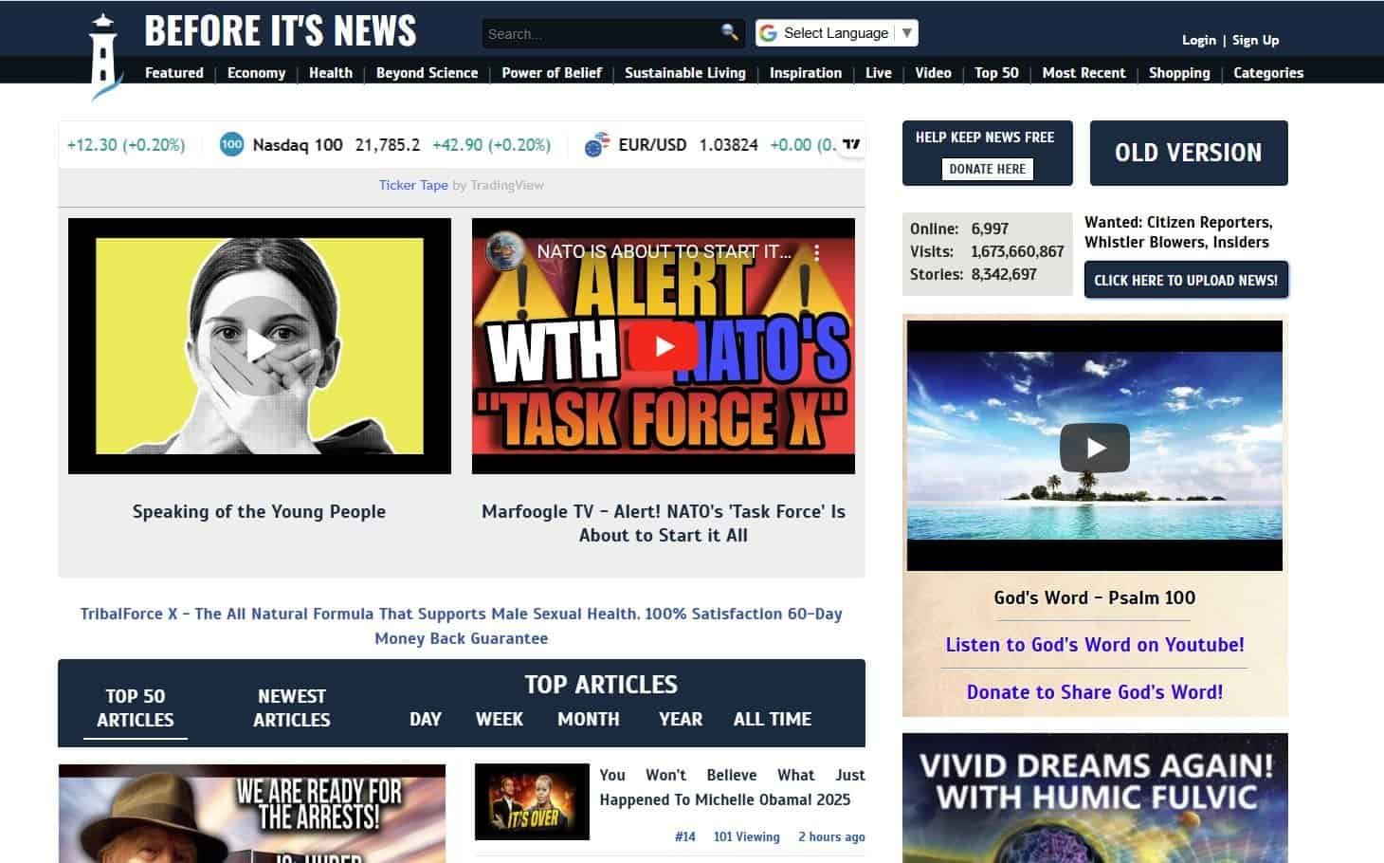
Task: Click the God's Word - Psalm 100 title
Action: click(x=1095, y=597)
